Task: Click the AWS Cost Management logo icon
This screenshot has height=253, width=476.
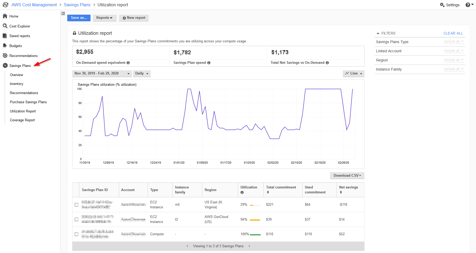Action: tap(5, 5)
